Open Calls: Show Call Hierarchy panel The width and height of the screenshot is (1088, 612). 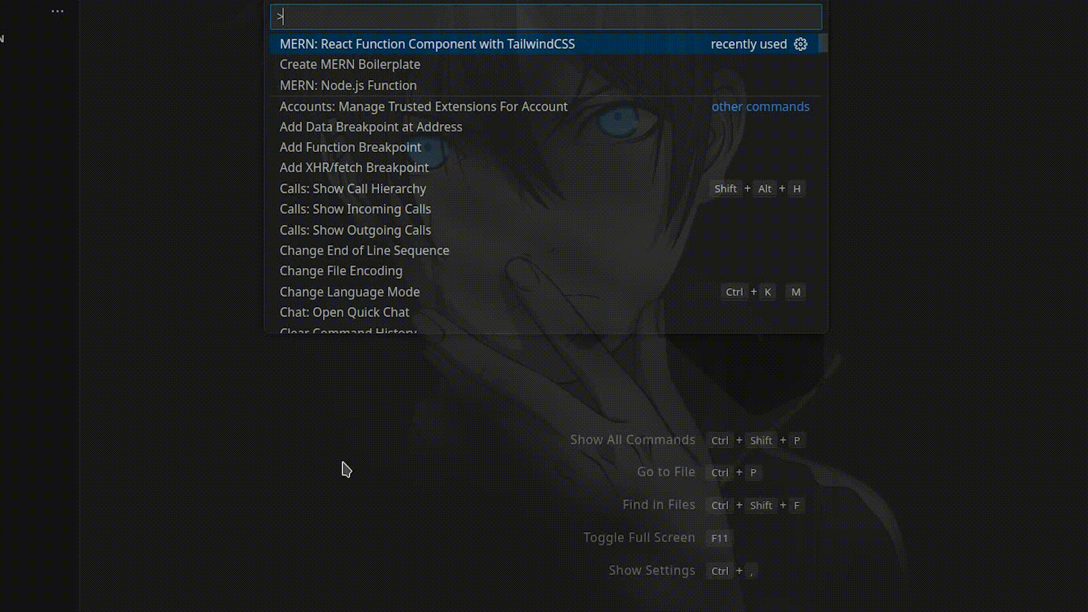point(352,188)
